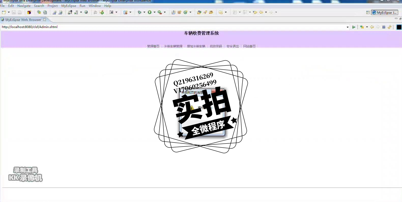Image resolution: width=402 pixels, height=202 pixels.
Task: Click the Debug bug icon
Action: point(139,12)
